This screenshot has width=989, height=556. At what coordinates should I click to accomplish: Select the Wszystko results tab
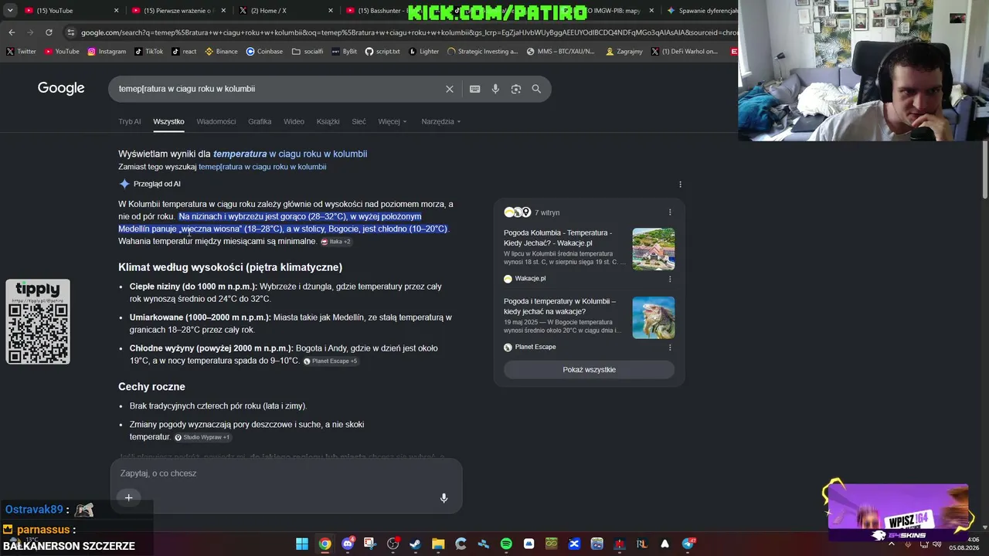click(x=168, y=121)
